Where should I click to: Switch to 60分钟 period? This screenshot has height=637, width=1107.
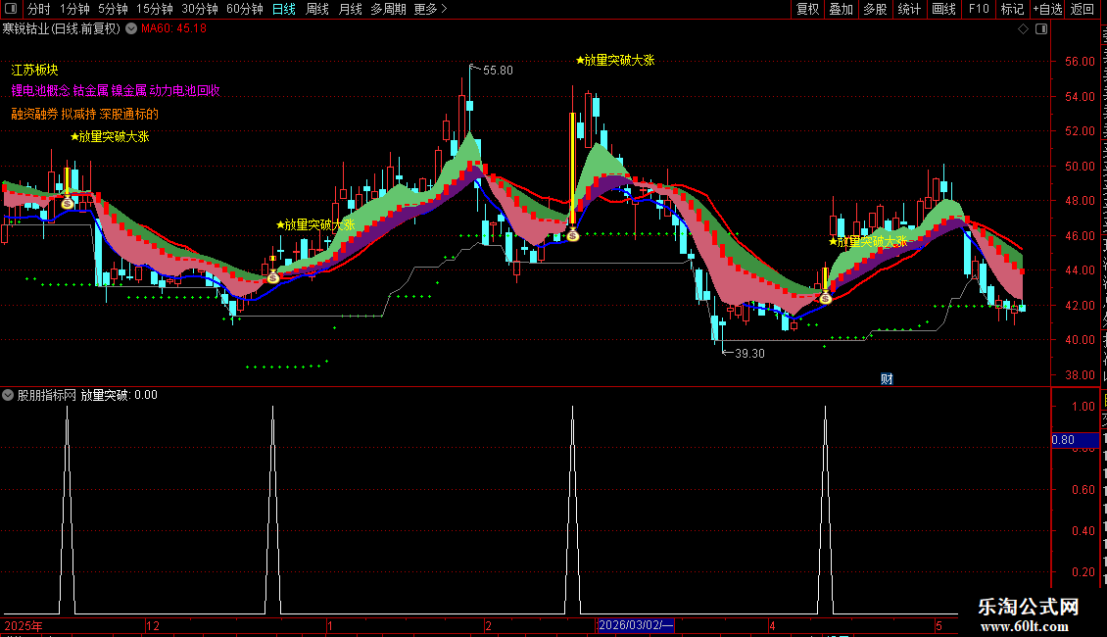(x=245, y=9)
